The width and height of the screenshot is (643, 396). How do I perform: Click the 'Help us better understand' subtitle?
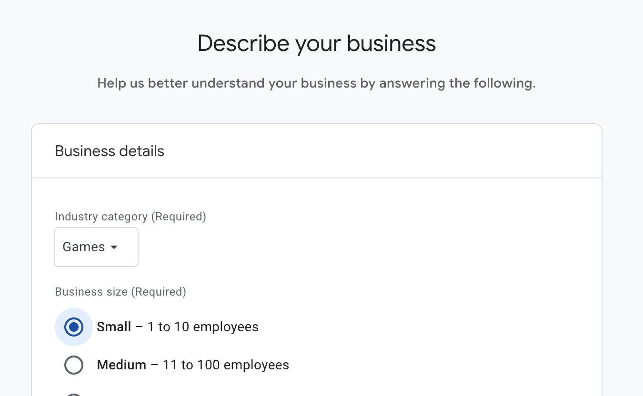point(316,83)
